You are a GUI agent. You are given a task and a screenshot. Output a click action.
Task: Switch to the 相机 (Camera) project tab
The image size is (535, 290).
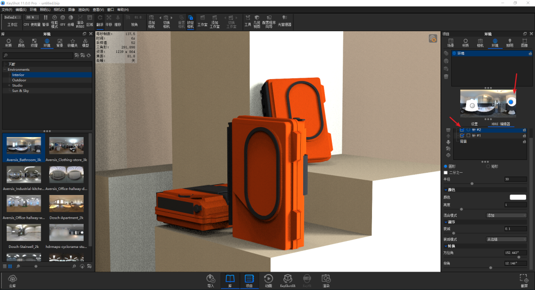tap(480, 43)
